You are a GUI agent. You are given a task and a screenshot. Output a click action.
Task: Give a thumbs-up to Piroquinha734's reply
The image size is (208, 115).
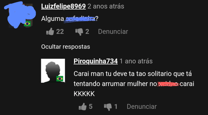83,107
